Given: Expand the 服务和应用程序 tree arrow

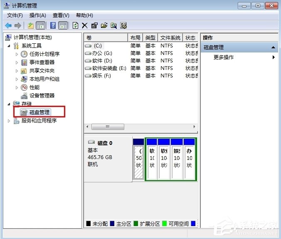Looking at the screenshot, I should [9, 121].
